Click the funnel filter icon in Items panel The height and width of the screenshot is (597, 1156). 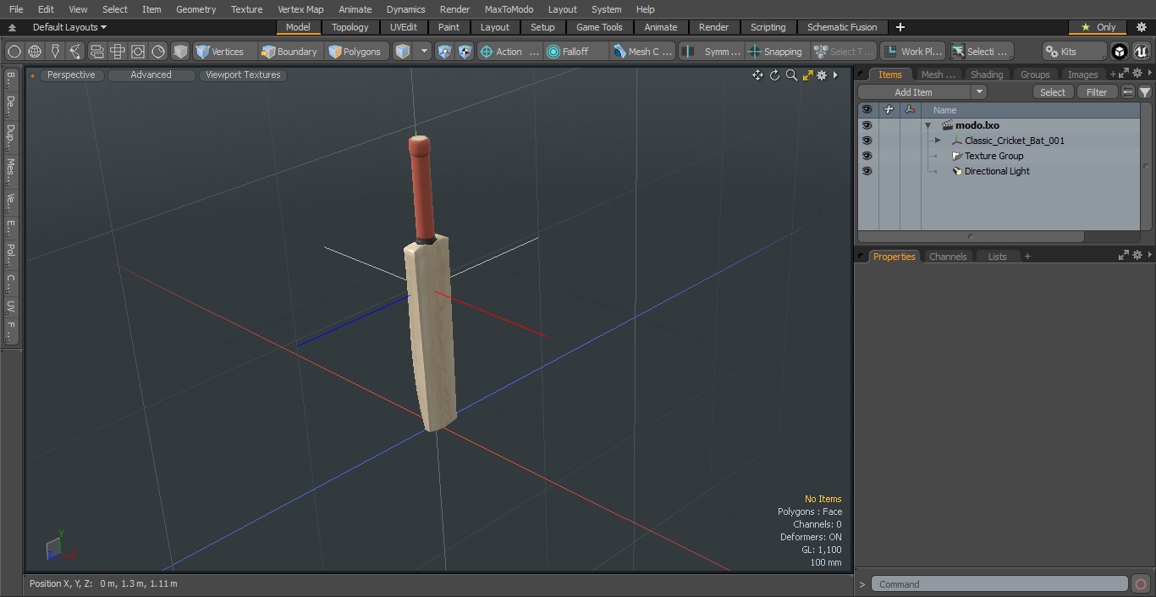click(x=1145, y=92)
